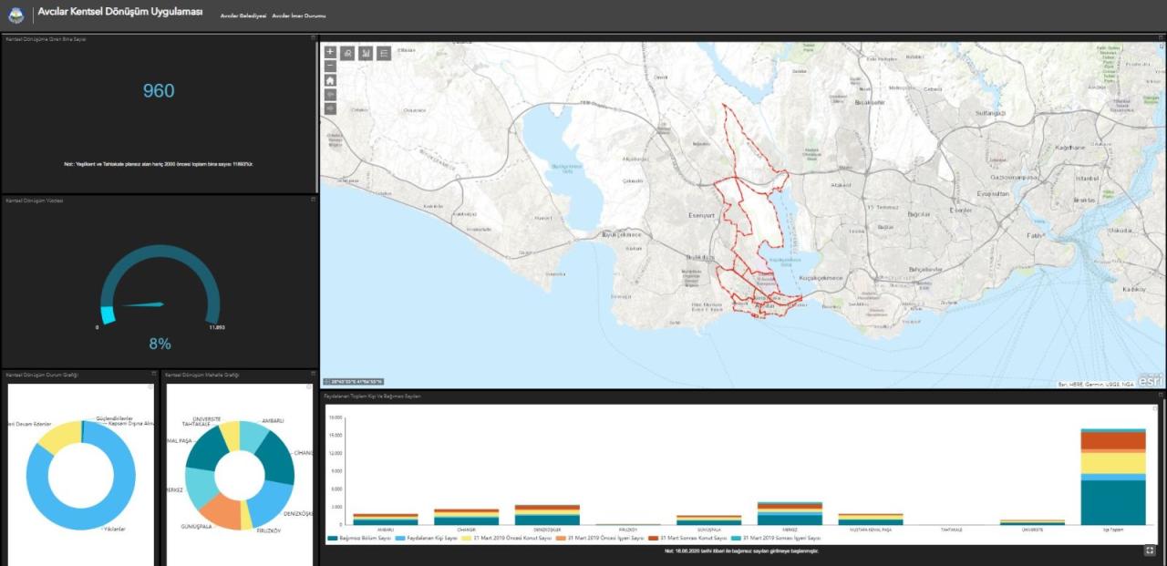The height and width of the screenshot is (566, 1167).
Task: Expand the Mahalle Grafiği donut panel
Action: [x=311, y=375]
